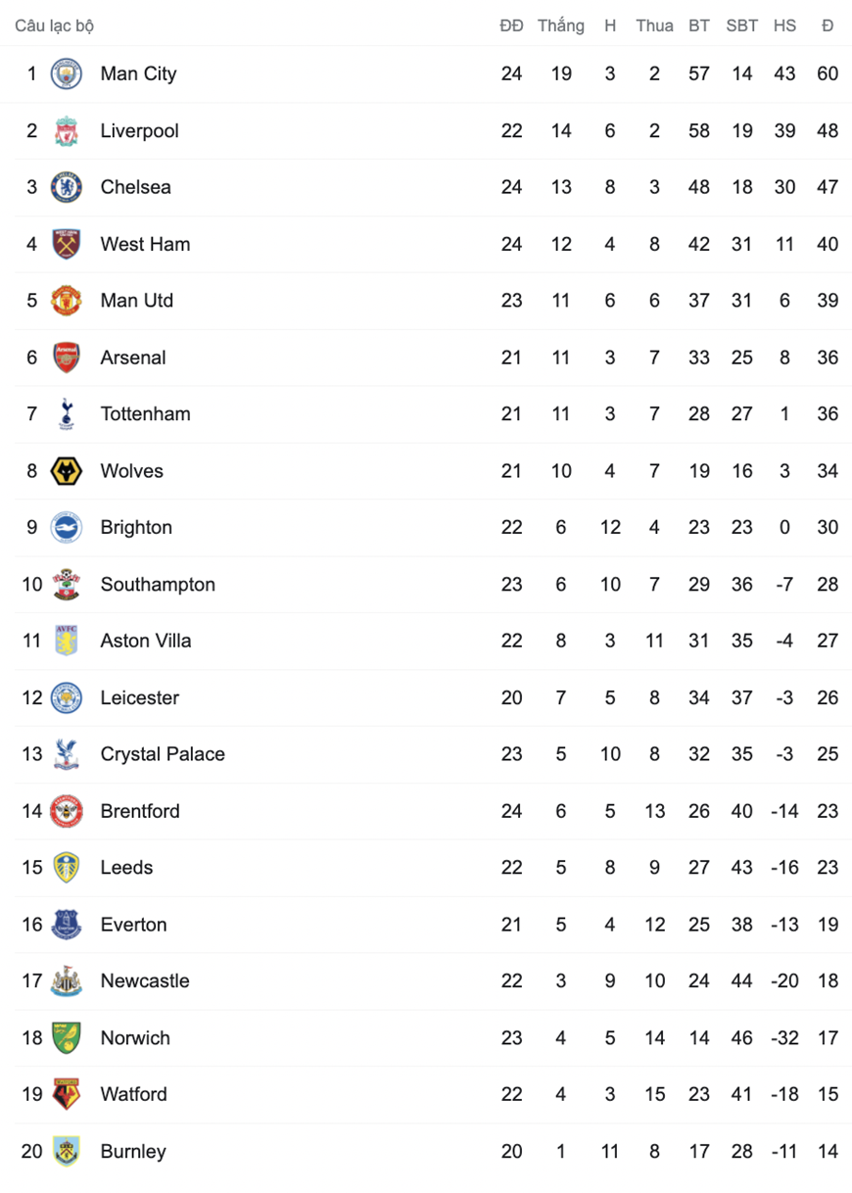Click the Arsenal club crest
This screenshot has height=1193, width=852.
[67, 358]
